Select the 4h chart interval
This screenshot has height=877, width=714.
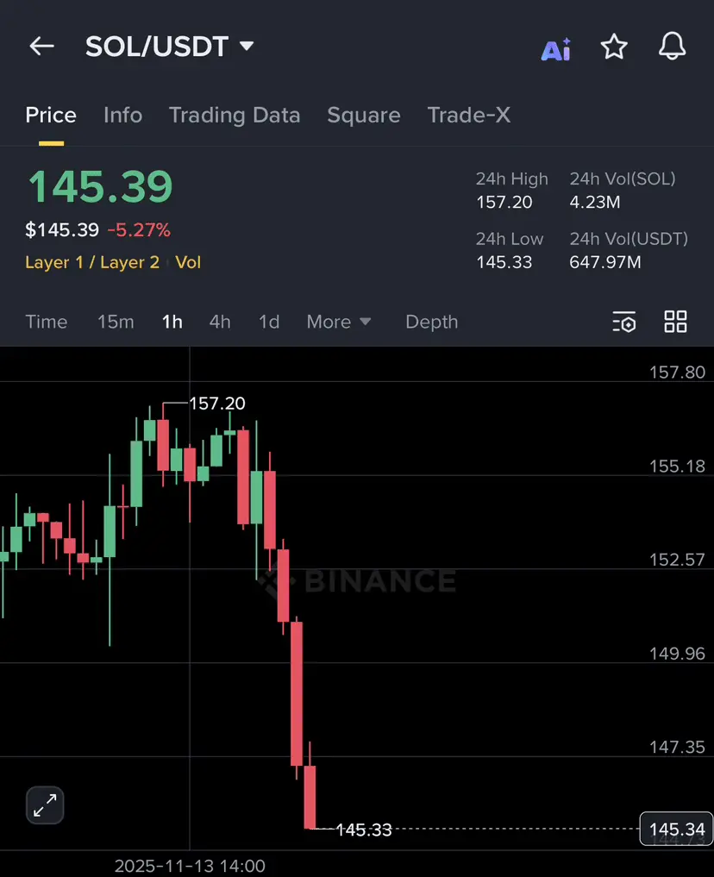[220, 322]
